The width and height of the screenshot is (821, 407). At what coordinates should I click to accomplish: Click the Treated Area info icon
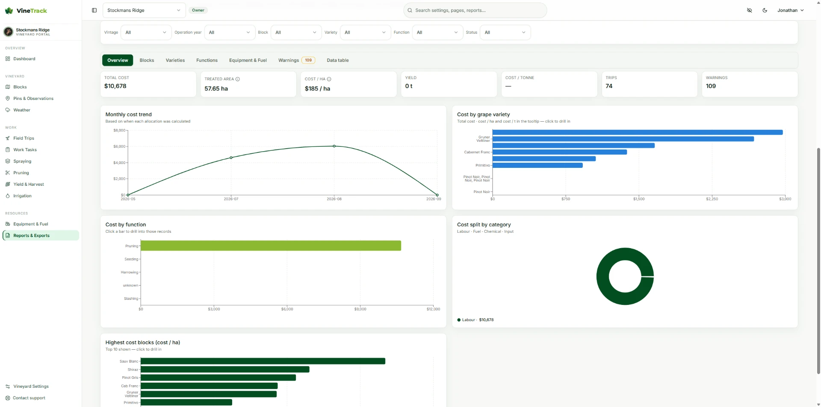point(238,79)
